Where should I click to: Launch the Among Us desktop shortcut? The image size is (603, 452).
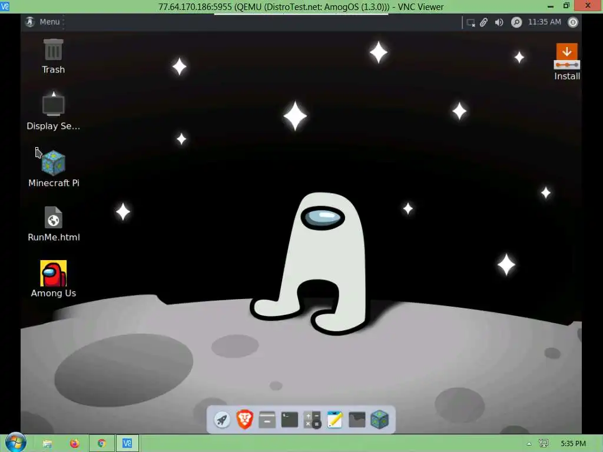(54, 279)
